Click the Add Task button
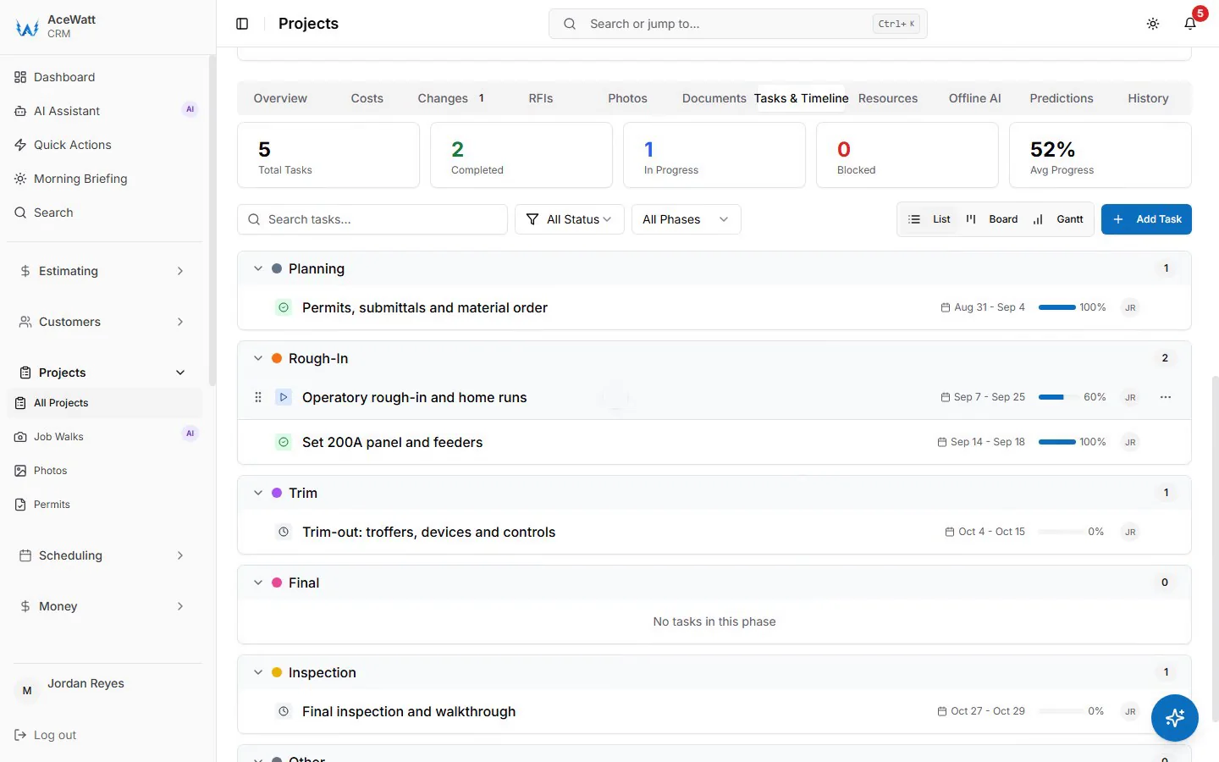Viewport: 1219px width, 762px height. [x=1146, y=219]
